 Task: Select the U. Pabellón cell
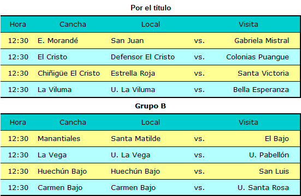269,155
